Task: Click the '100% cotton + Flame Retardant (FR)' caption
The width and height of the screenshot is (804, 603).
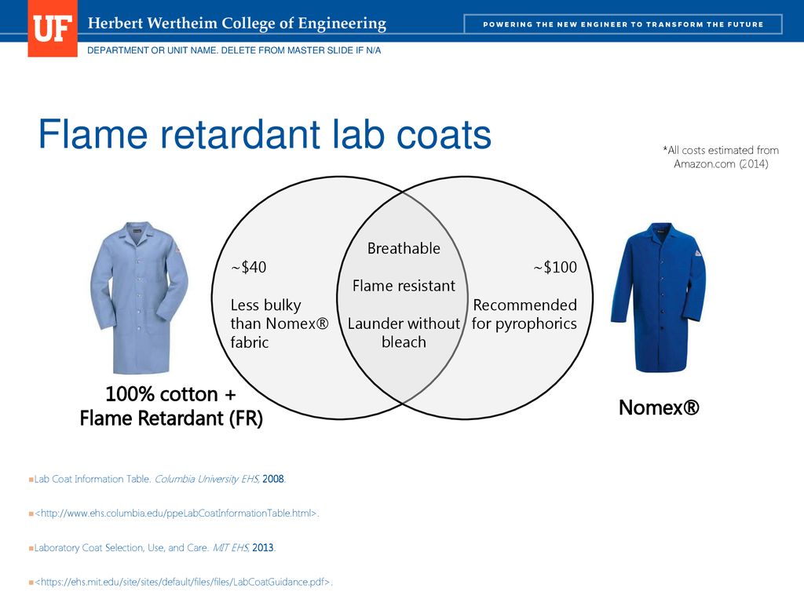Action: pyautogui.click(x=170, y=406)
